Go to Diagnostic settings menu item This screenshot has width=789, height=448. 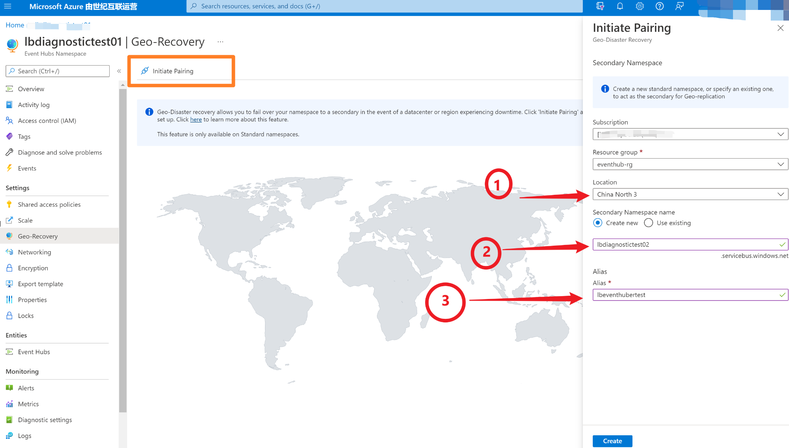(x=45, y=420)
